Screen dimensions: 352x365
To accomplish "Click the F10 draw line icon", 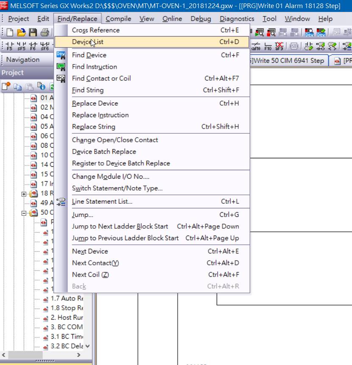I will tap(268, 46).
